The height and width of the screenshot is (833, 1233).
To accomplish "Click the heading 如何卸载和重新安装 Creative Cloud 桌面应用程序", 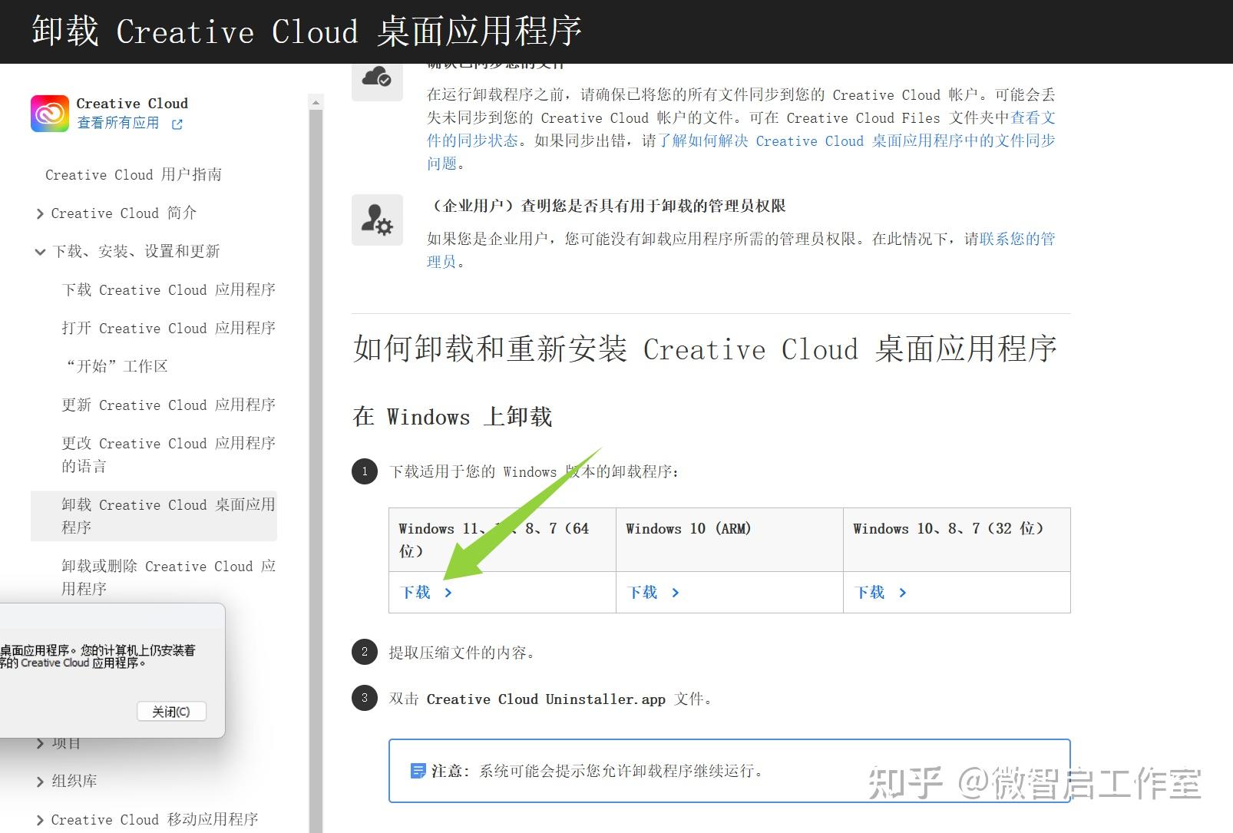I will tap(705, 349).
